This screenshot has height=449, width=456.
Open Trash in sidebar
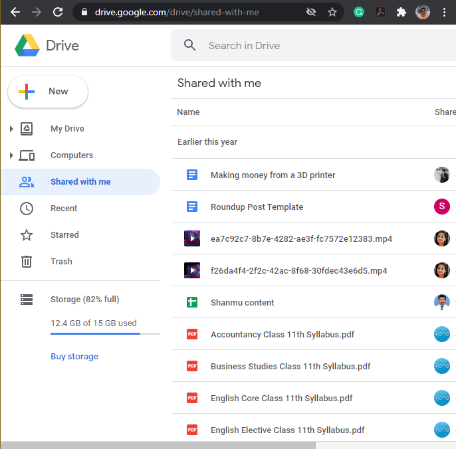(61, 262)
